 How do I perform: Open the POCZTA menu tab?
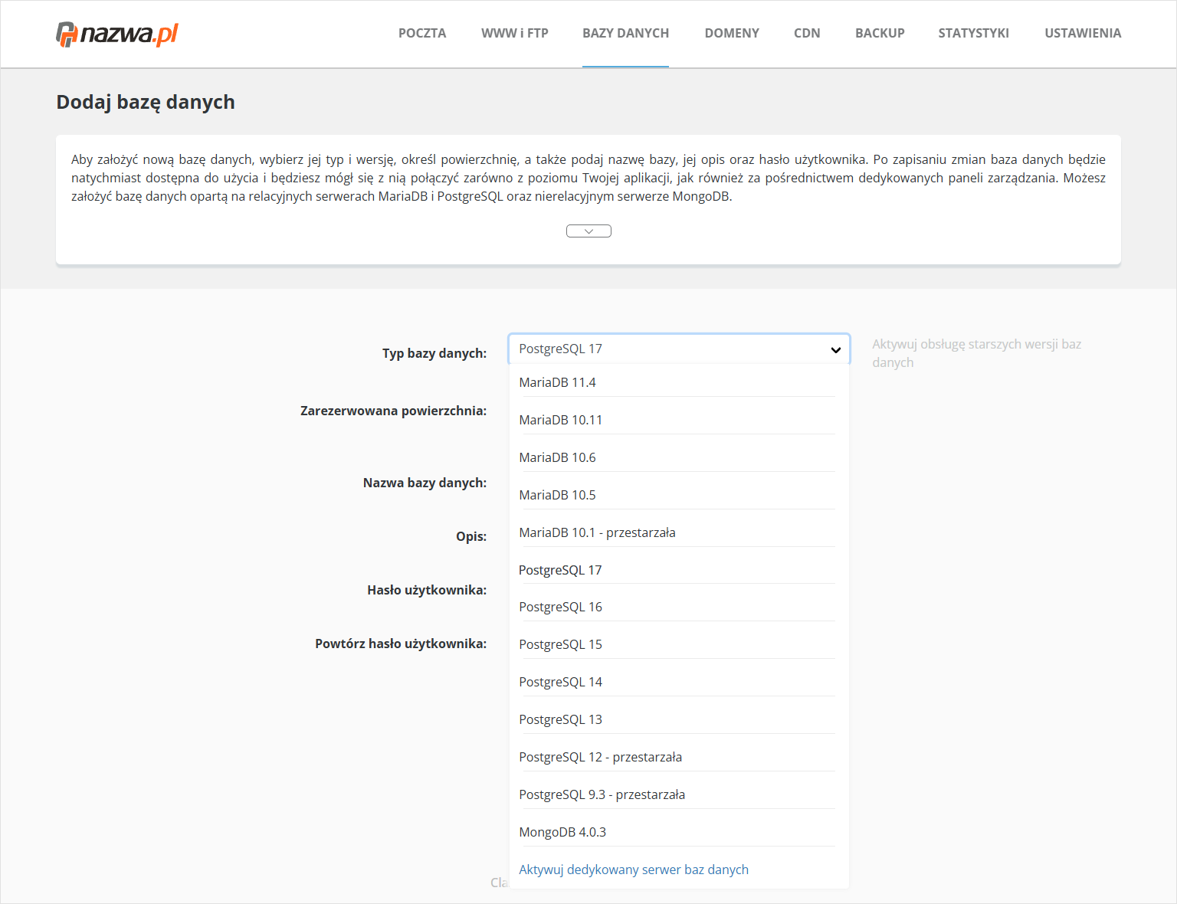(422, 33)
